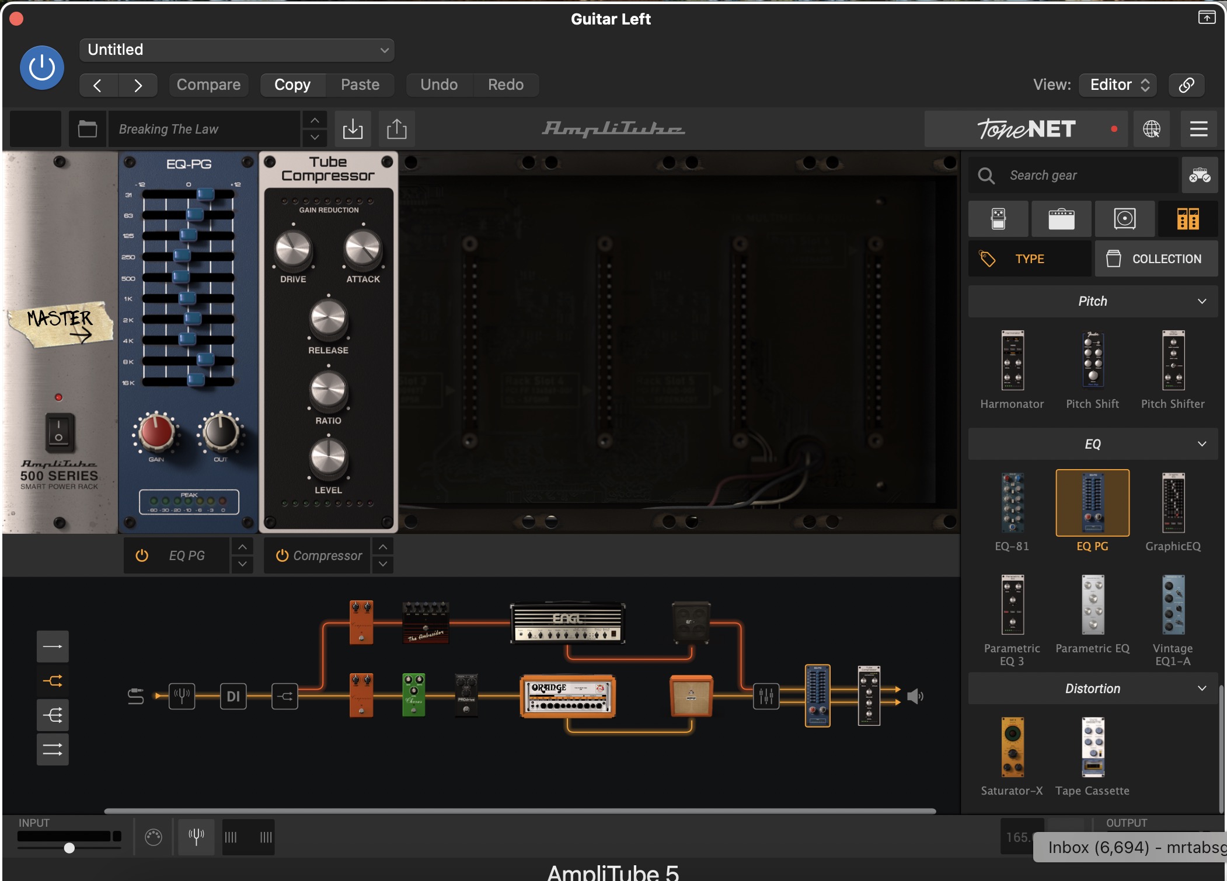
Task: Open the speaker cabinet gear category
Action: (x=1124, y=219)
